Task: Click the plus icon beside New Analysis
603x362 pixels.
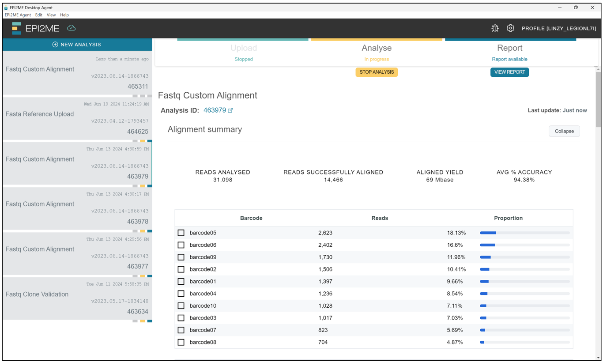Action: (x=55, y=45)
